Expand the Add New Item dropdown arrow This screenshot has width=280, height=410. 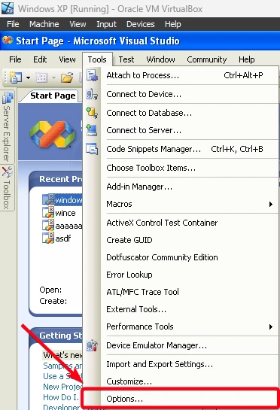click(53, 77)
